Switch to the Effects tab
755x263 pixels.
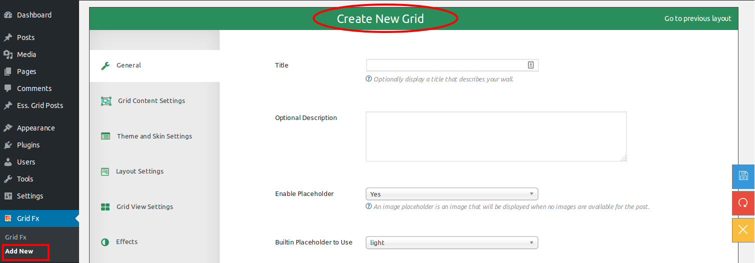click(x=155, y=242)
